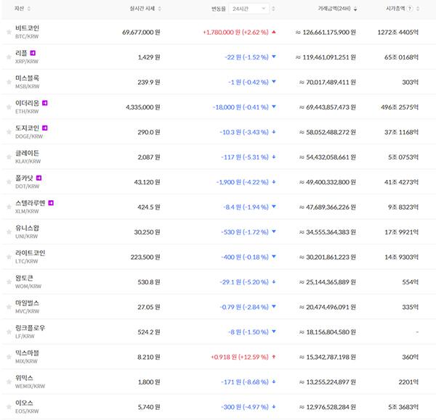Toggle the favorite star for 리플
Viewport: 436px width, 420px height.
pyautogui.click(x=8, y=57)
